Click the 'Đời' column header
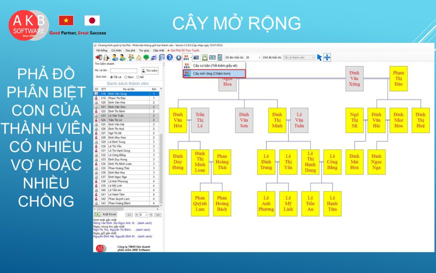This screenshot has width=436, height=273. (154, 89)
